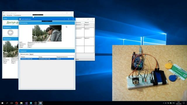
Task: Switch to the Карты tab
Action: pyautogui.click(x=31, y=54)
